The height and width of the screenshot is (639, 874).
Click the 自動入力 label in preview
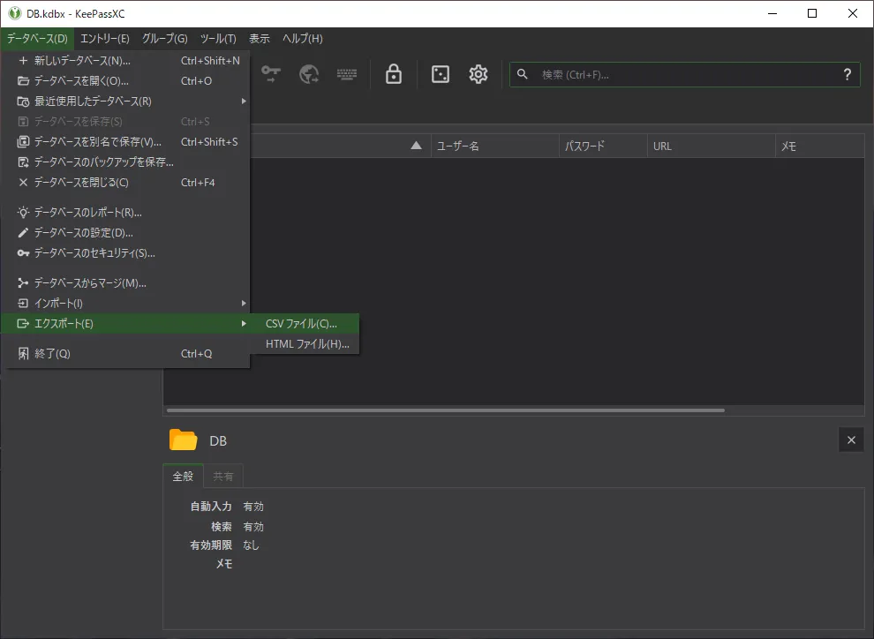coord(211,507)
